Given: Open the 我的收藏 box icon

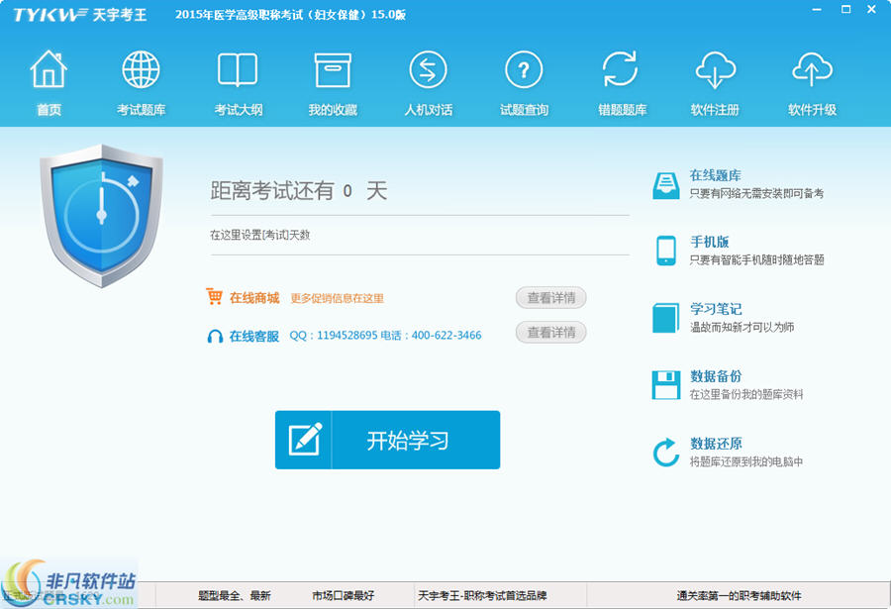Looking at the screenshot, I should pos(333,69).
